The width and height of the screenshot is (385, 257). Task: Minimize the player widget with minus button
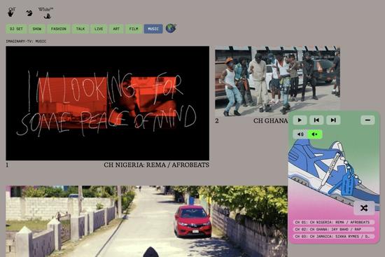click(367, 120)
